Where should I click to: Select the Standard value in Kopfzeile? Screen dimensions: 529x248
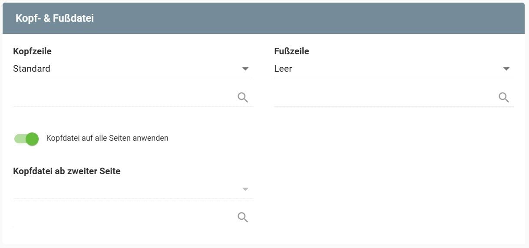tap(32, 69)
